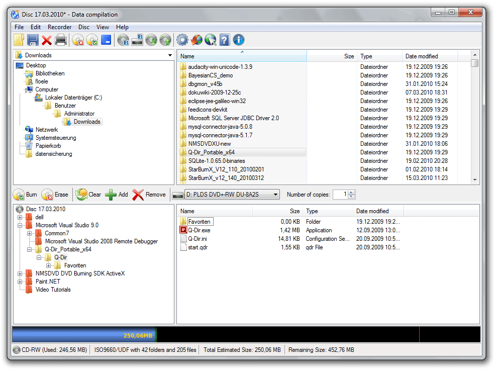The image size is (495, 369).
Task: Open help via the question mark icon
Action: pos(225,40)
